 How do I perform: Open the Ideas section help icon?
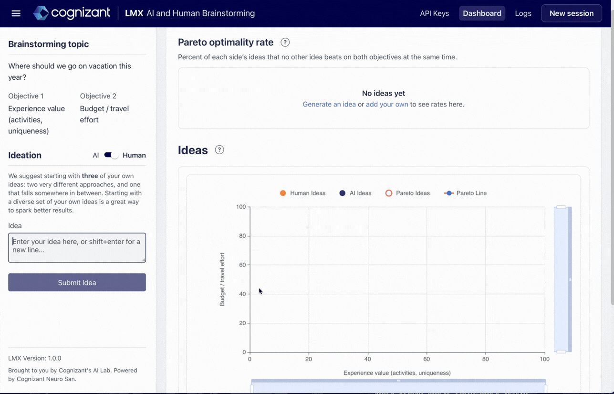pos(219,150)
